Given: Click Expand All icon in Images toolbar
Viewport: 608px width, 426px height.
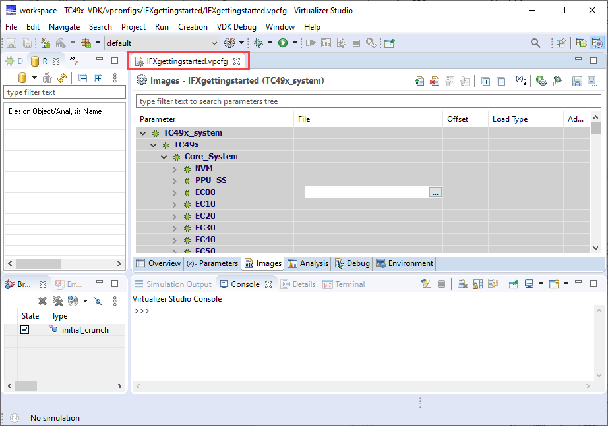Looking at the screenshot, I should click(485, 81).
